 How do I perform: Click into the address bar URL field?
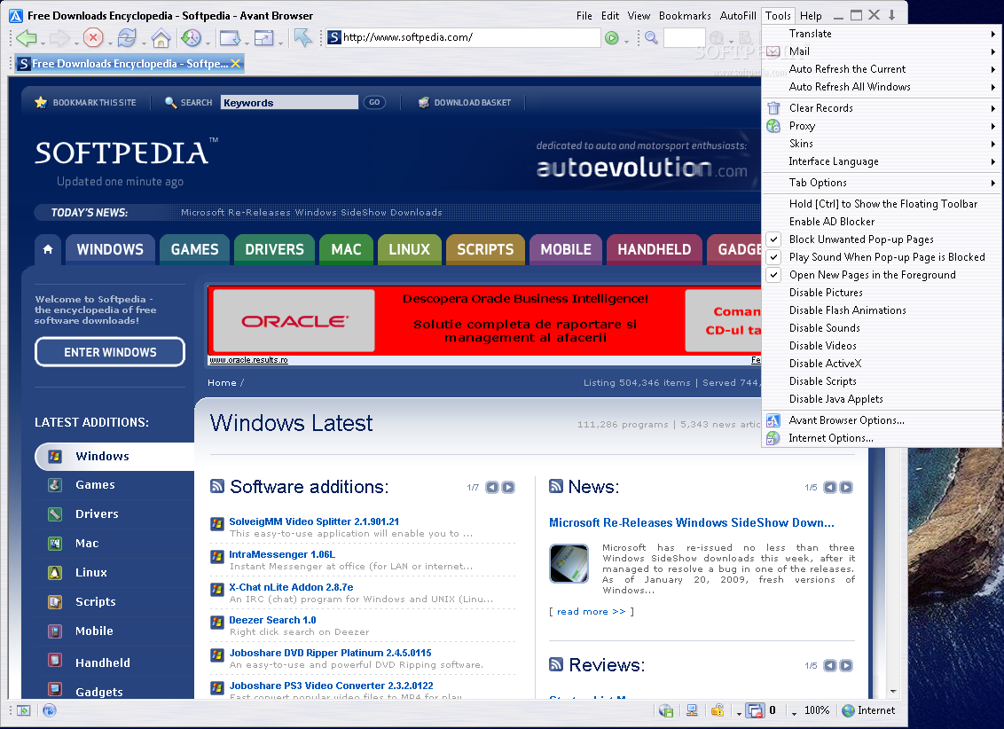click(x=464, y=38)
